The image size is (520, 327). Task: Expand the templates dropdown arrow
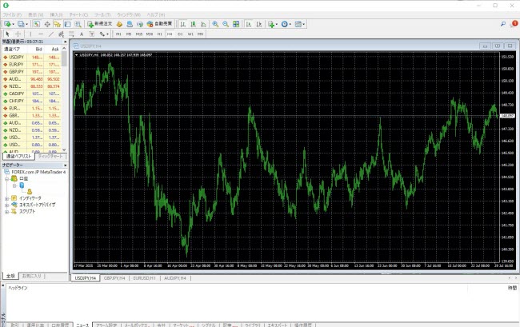[x=304, y=24]
